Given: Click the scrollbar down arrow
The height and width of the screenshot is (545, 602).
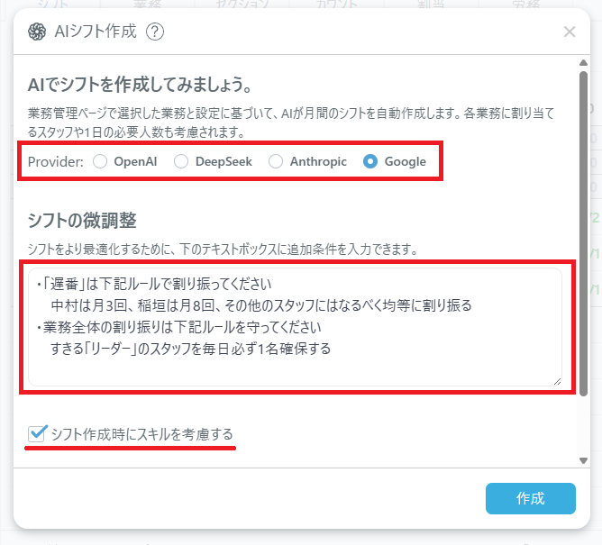Looking at the screenshot, I should point(584,460).
